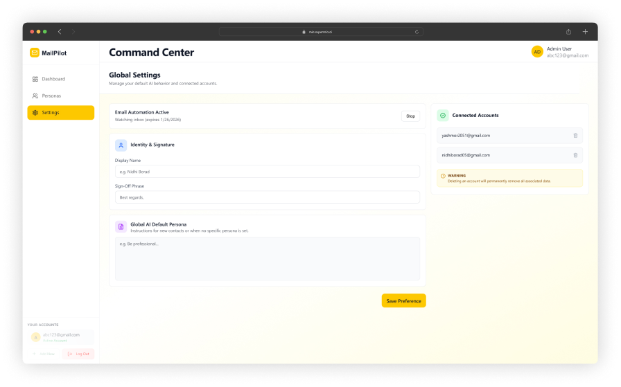Click the Dashboard grid icon

(x=35, y=79)
